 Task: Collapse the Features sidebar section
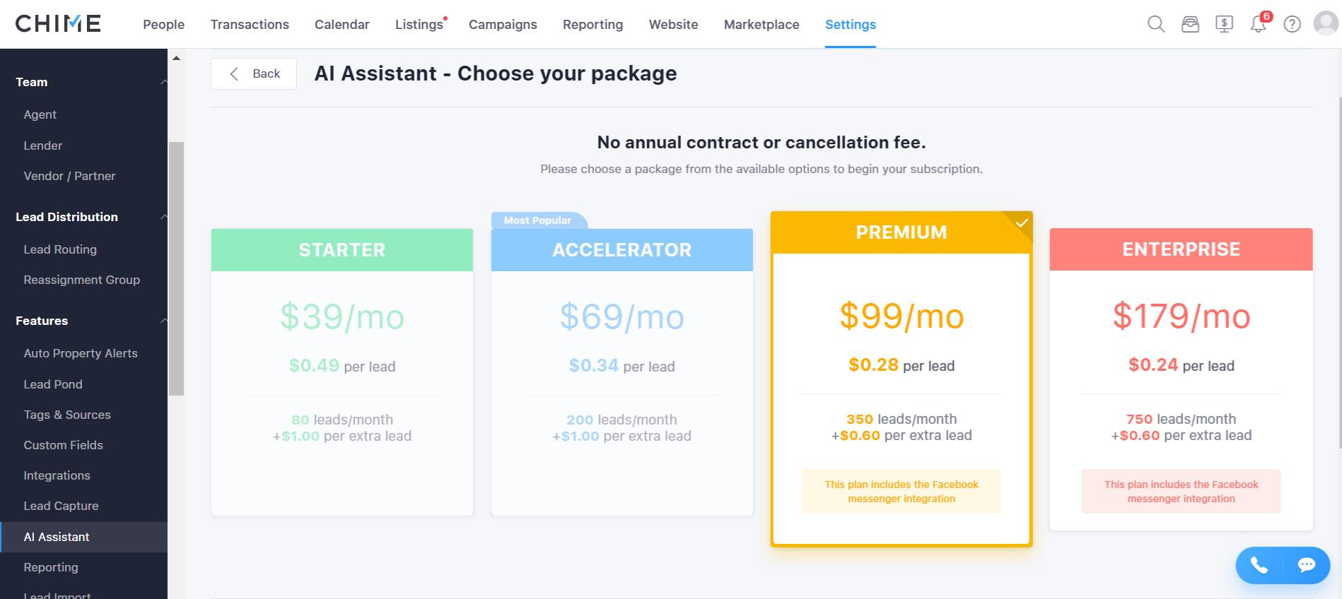[x=164, y=321]
